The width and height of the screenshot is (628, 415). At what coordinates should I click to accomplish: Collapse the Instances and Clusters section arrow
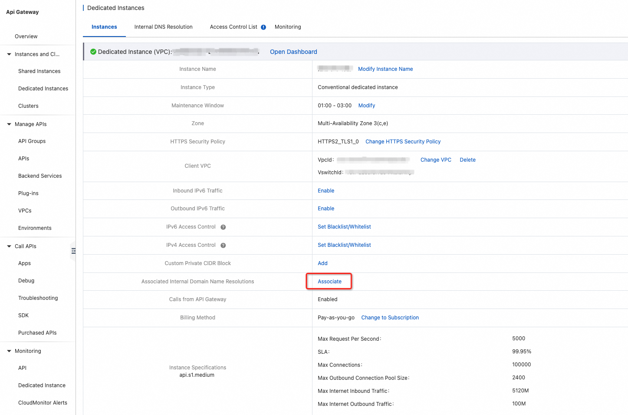point(9,54)
